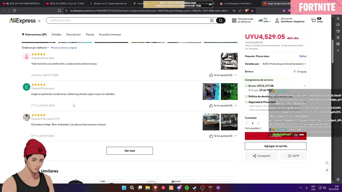Image resolution: width=342 pixels, height=192 pixels.
Task: Open the shopping cart icon
Action: point(313,20)
